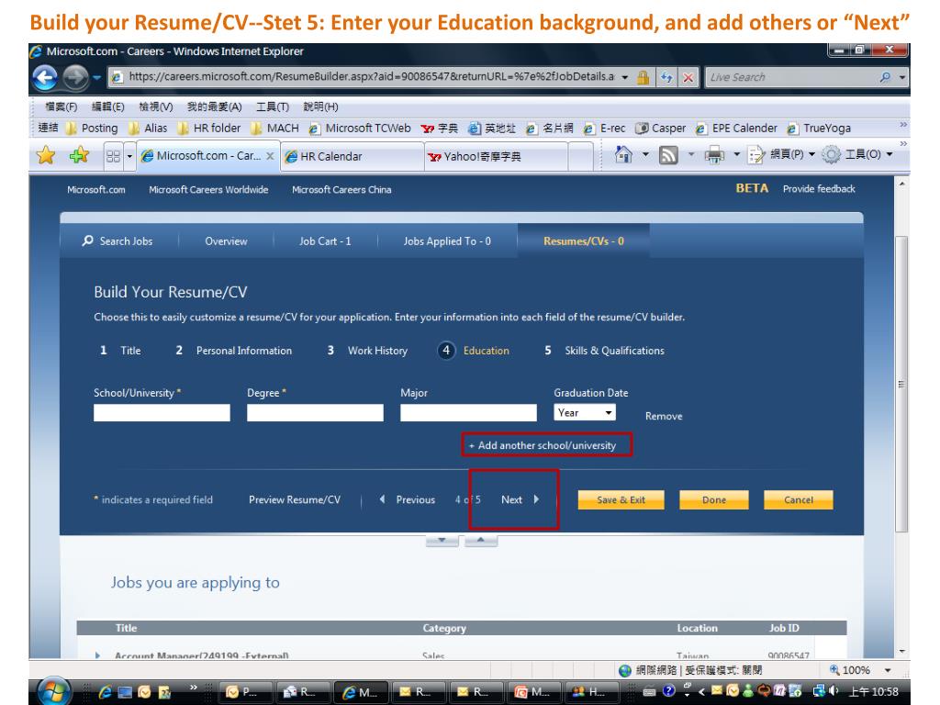Click the Degree input field
Image resolution: width=940 pixels, height=705 pixels.
(x=316, y=412)
